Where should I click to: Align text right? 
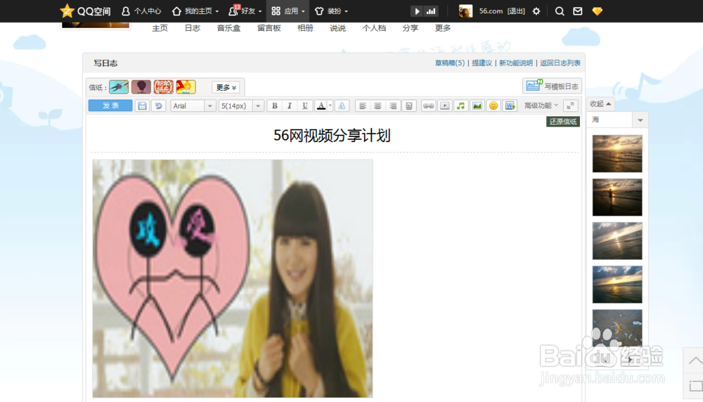point(393,105)
